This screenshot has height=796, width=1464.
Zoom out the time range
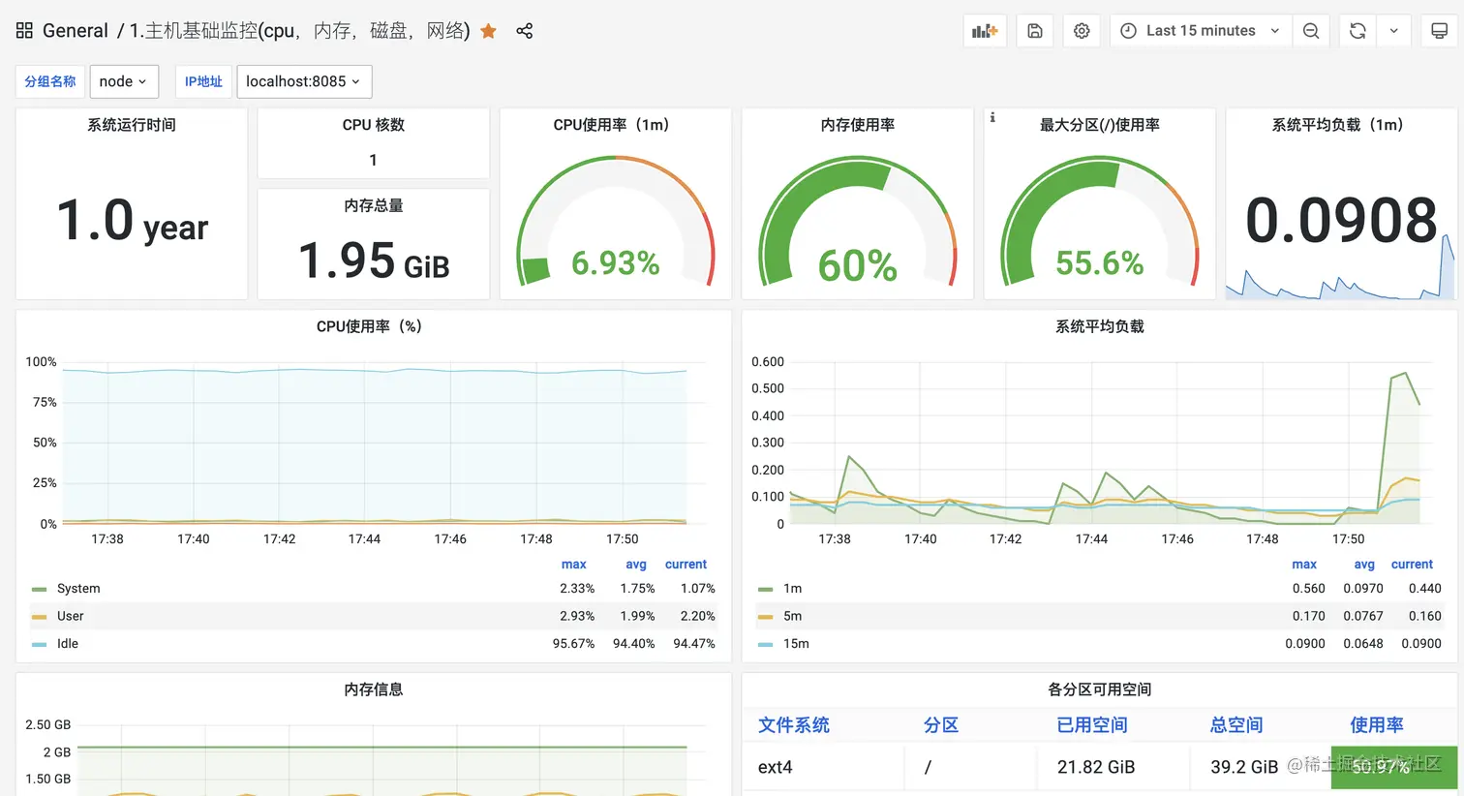[1311, 31]
